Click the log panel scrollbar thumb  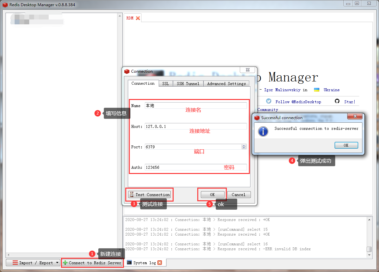[x=369, y=249]
